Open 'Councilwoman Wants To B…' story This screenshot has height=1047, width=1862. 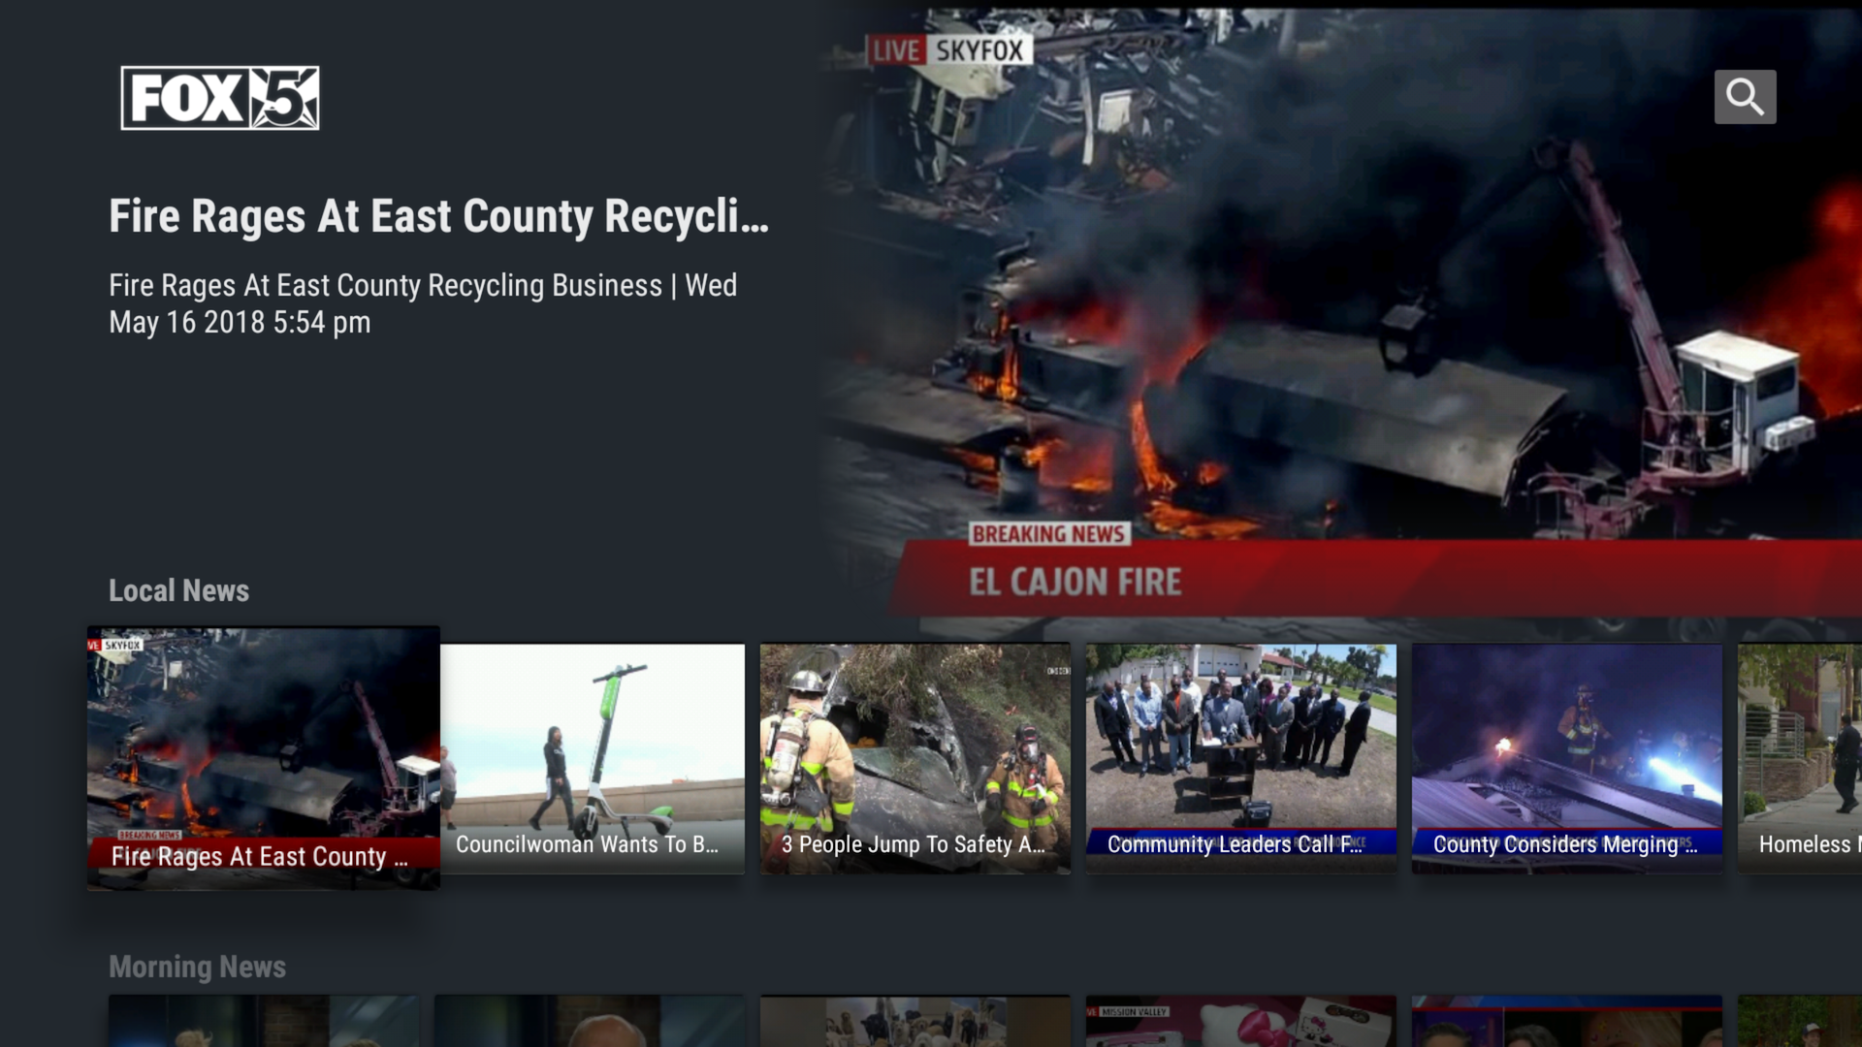click(590, 759)
